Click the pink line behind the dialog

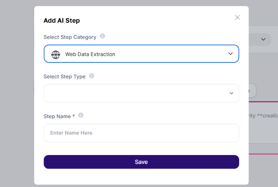coord(263,101)
